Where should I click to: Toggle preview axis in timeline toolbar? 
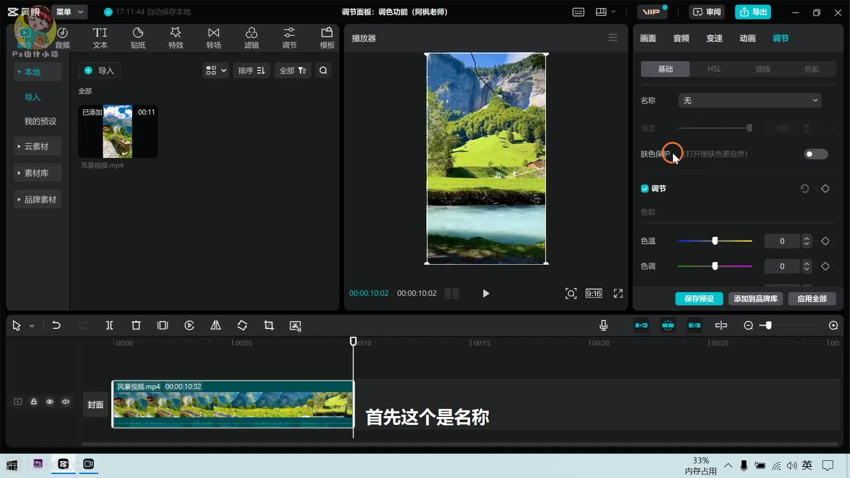click(x=721, y=325)
